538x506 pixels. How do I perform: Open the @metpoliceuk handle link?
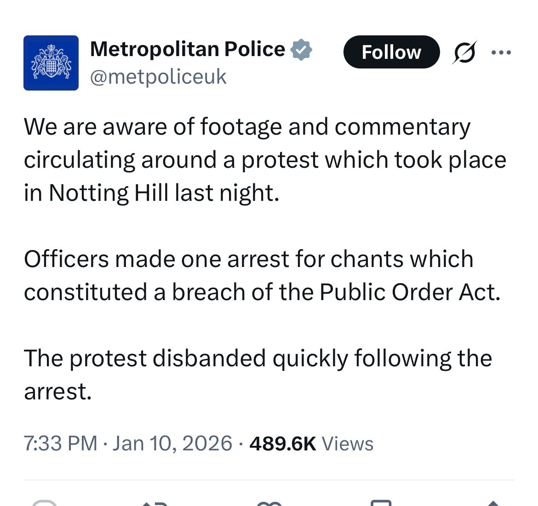tap(158, 77)
